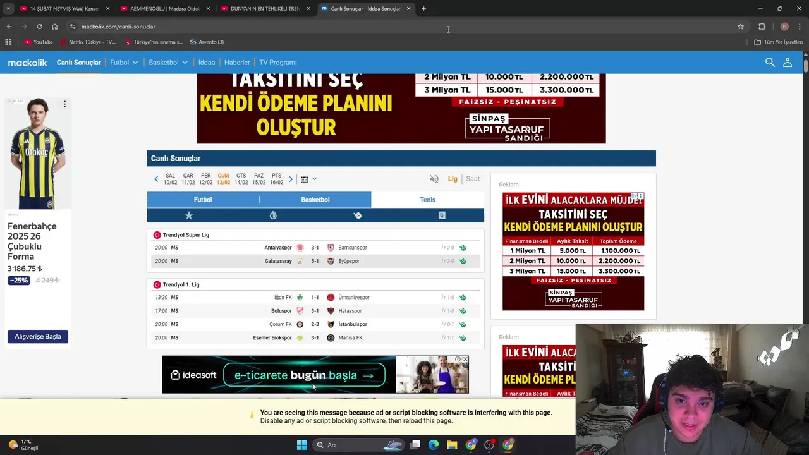Click the İddaa icon on the Çorum FK row
This screenshot has width=809, height=455.
(x=463, y=324)
